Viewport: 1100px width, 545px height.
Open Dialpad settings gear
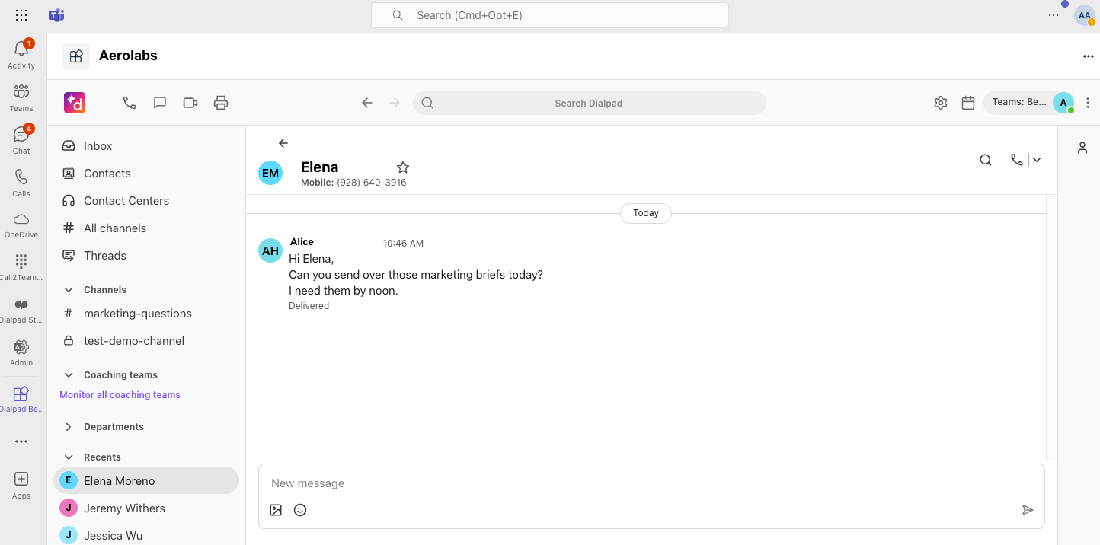pos(941,103)
